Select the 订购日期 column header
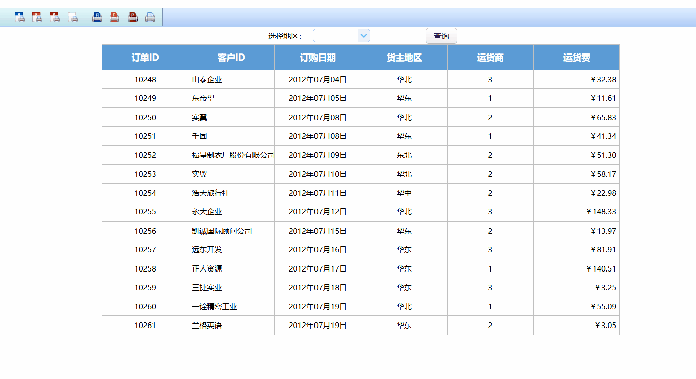The width and height of the screenshot is (696, 379). [318, 58]
